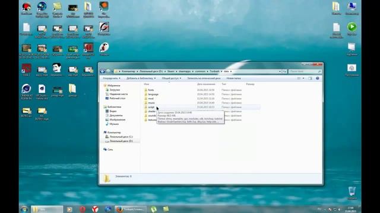This screenshot has height=213, width=380.
Task: Go back with the Explorer back arrow
Action: pos(103,71)
